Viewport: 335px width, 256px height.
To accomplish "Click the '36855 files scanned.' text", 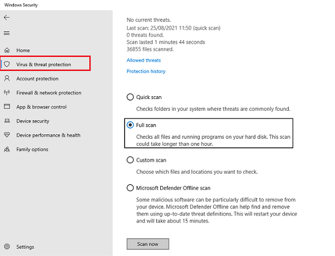I will point(150,49).
